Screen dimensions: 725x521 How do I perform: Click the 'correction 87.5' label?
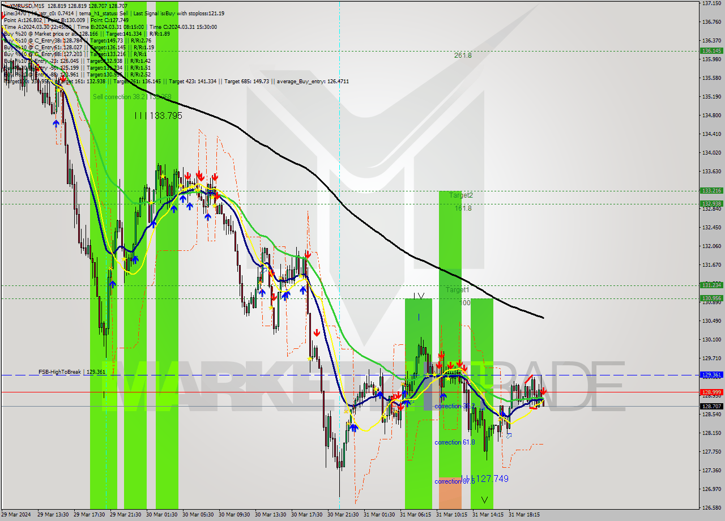(x=454, y=481)
